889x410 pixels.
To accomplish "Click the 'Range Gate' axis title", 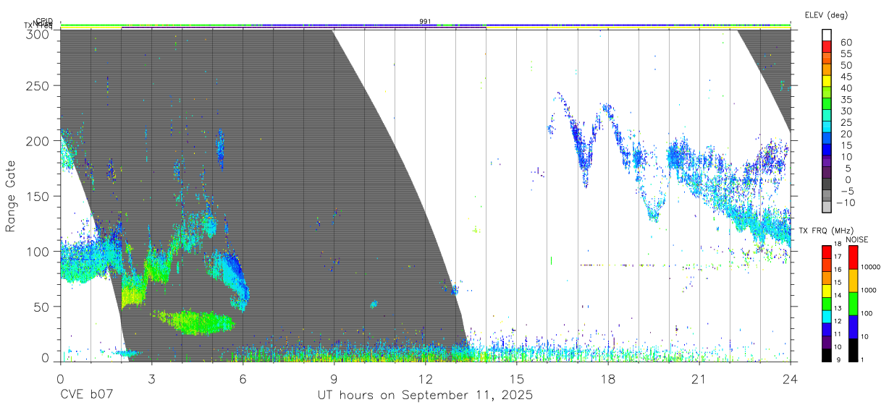I will pyautogui.click(x=12, y=196).
